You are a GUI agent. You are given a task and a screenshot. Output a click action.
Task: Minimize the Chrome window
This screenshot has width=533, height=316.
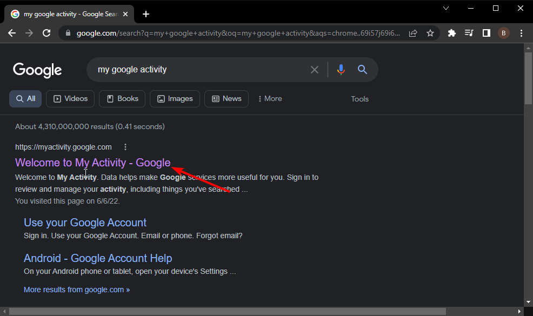[471, 8]
